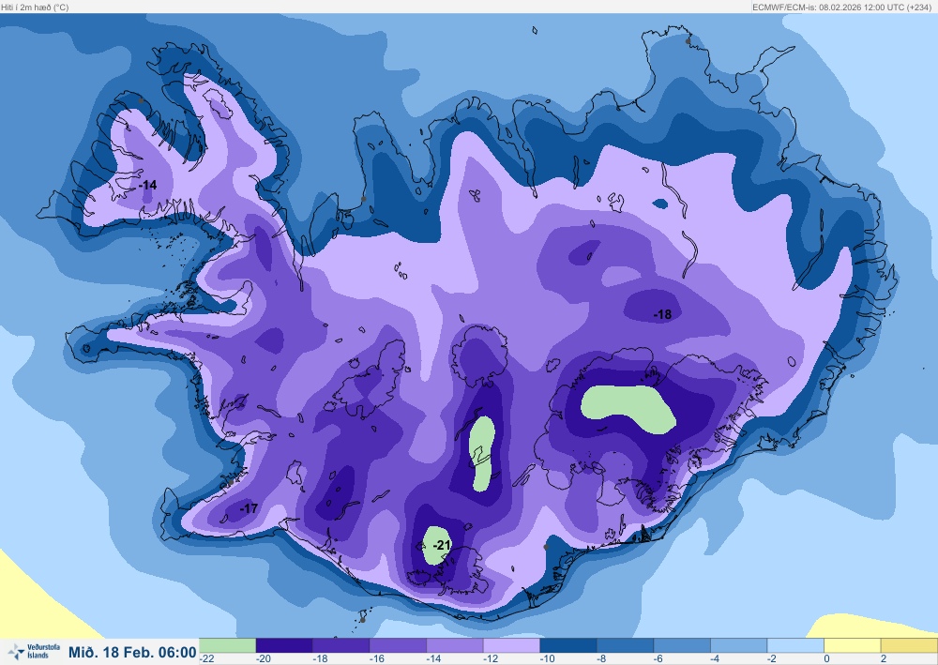The image size is (938, 665).
Task: Click the -17 temperature label on the map
Action: pyautogui.click(x=249, y=508)
